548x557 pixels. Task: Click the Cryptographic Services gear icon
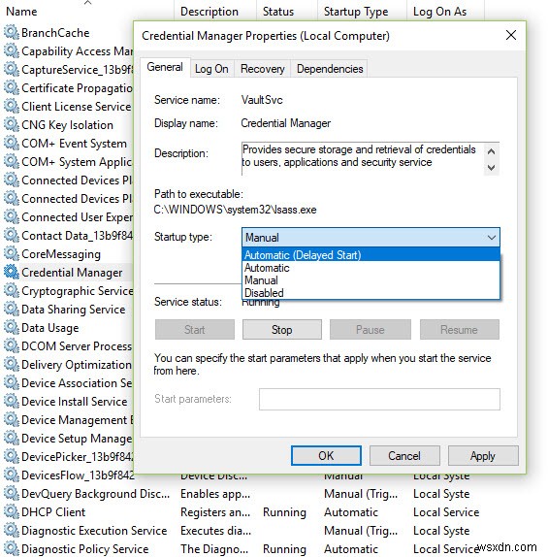(x=12, y=290)
